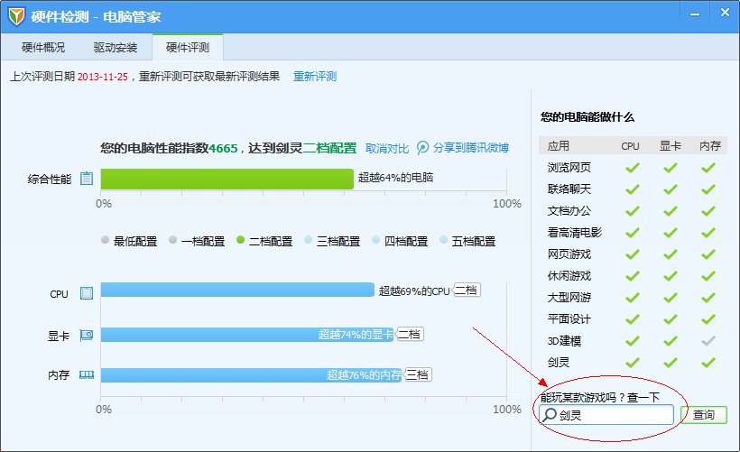Click the 显卡 checkmark for 大型网游
Screen dimensions: 740x452
point(671,298)
